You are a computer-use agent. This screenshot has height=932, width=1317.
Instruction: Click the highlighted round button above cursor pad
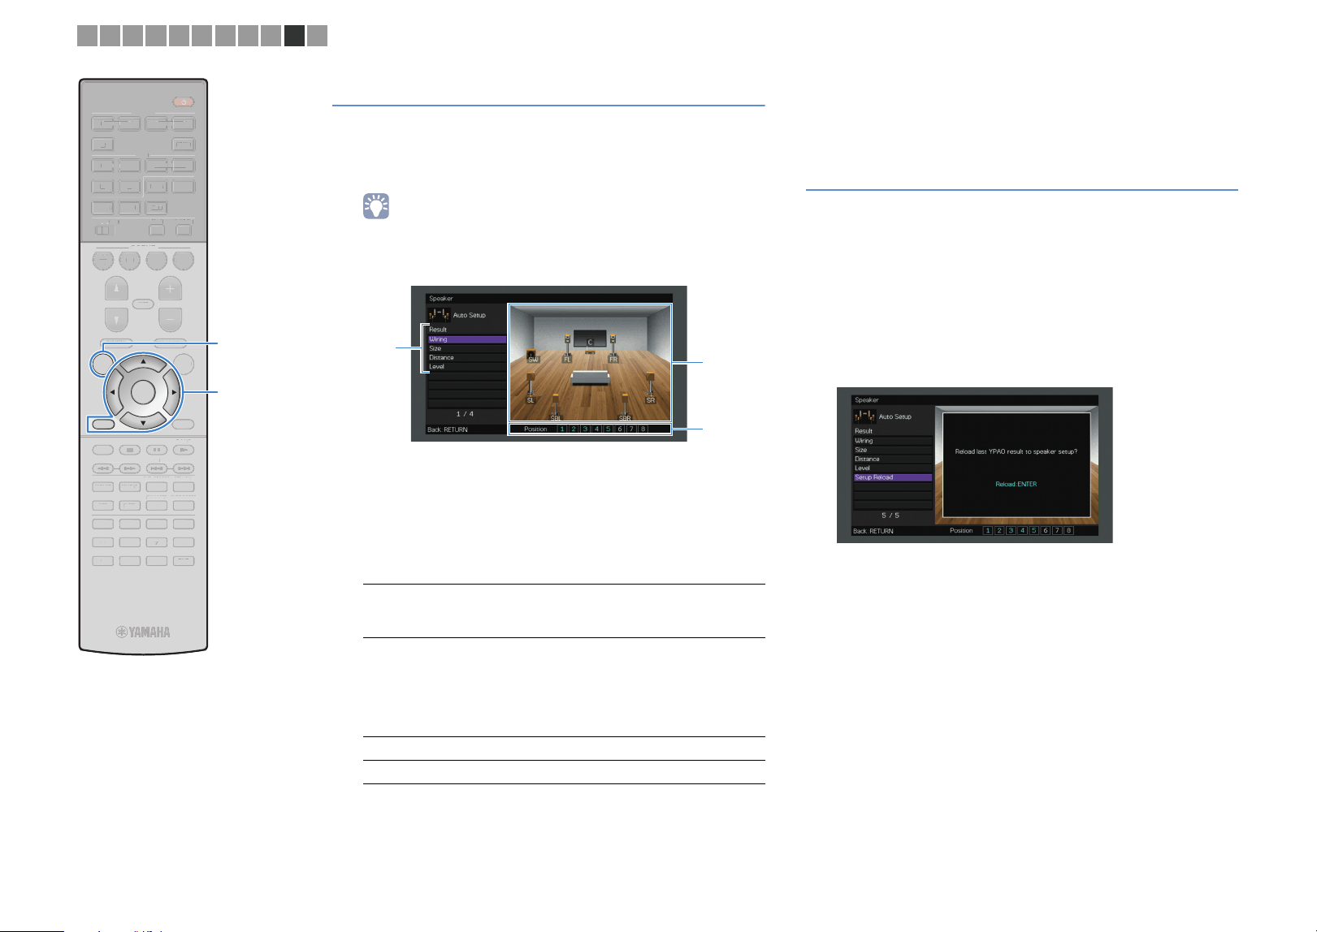pos(102,364)
